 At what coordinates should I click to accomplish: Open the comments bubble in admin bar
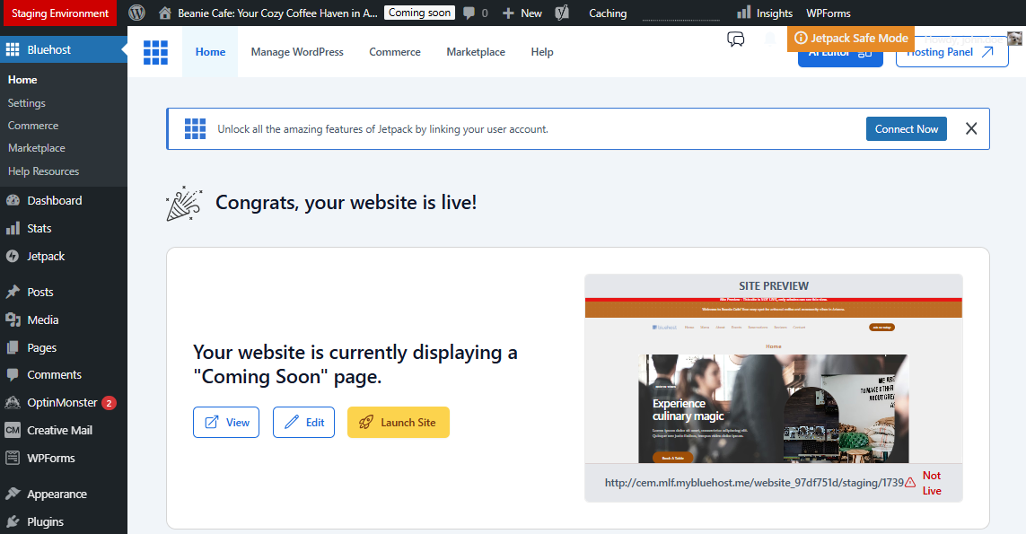click(475, 13)
